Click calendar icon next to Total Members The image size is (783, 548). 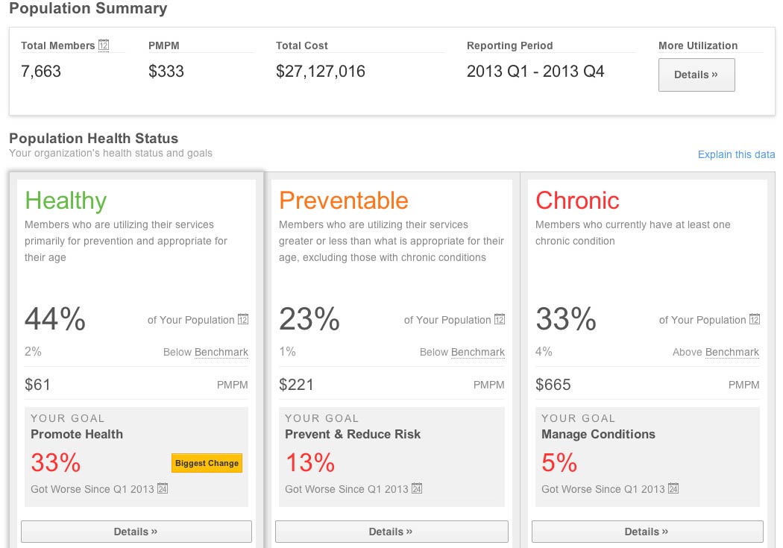pos(104,45)
